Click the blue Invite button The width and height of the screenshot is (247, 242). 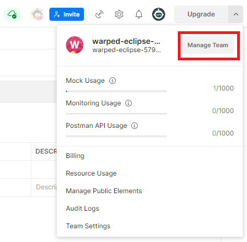coord(66,14)
